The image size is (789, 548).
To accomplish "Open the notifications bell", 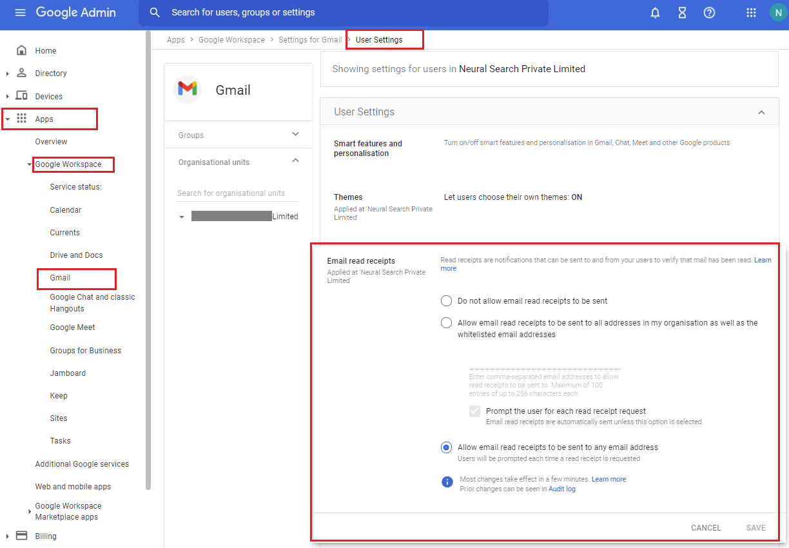I will [656, 13].
